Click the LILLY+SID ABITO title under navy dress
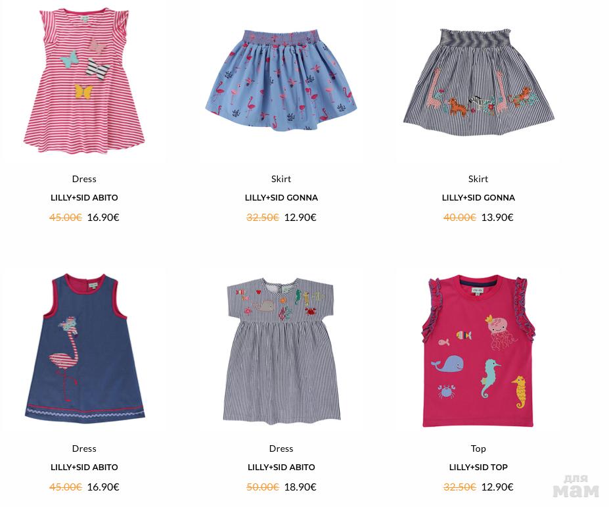 pyautogui.click(x=84, y=468)
